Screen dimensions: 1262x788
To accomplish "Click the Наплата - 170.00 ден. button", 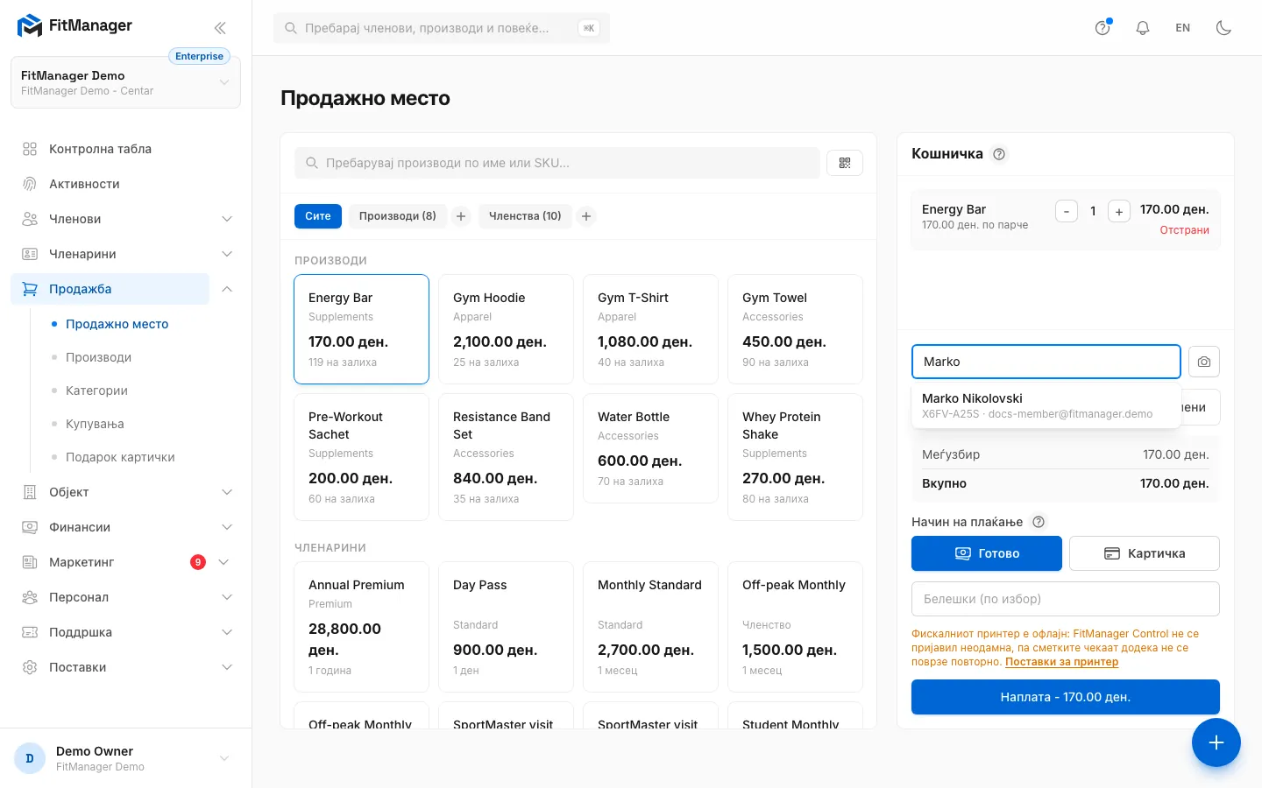I will pyautogui.click(x=1066, y=697).
